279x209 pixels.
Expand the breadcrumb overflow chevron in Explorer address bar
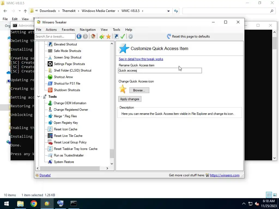click(x=37, y=11)
